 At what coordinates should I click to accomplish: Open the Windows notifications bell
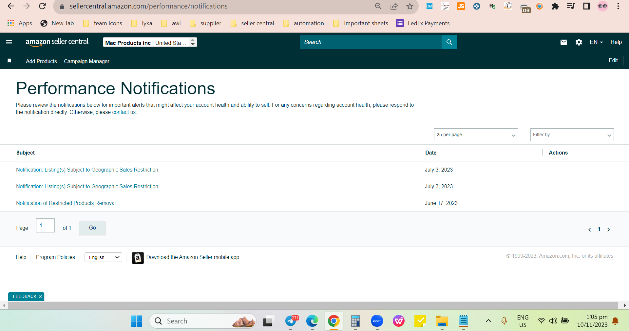(x=615, y=321)
